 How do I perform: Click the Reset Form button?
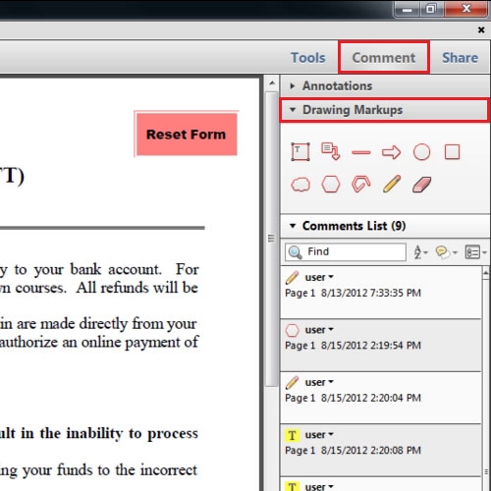pos(186,135)
